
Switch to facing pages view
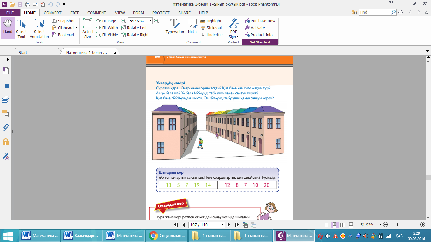point(343,225)
